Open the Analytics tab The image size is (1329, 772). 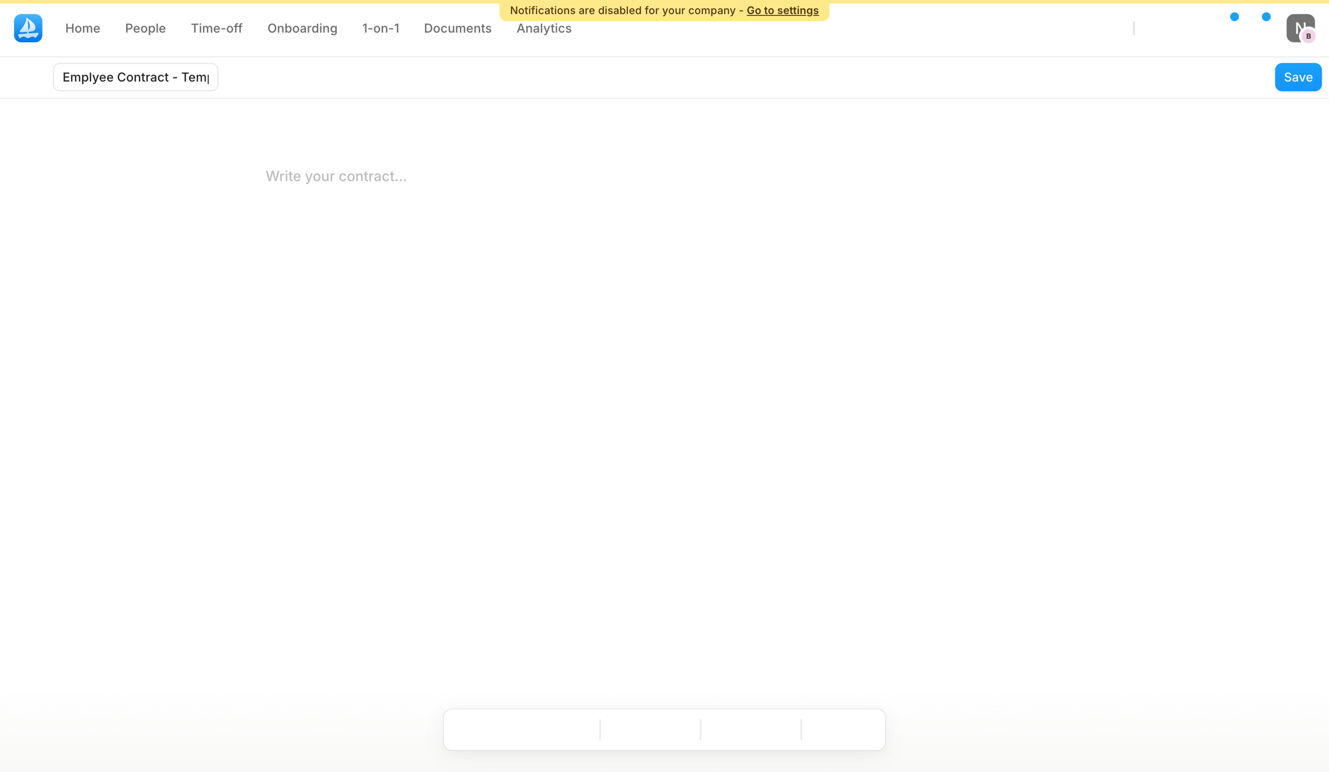(544, 28)
